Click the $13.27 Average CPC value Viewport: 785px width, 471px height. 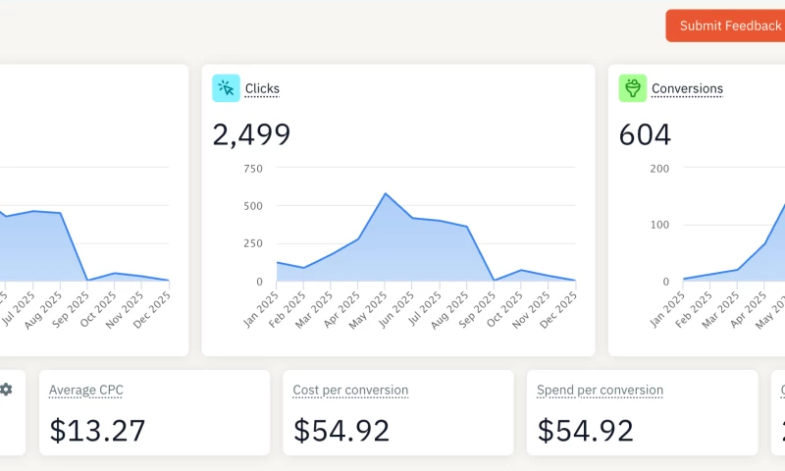tap(97, 430)
